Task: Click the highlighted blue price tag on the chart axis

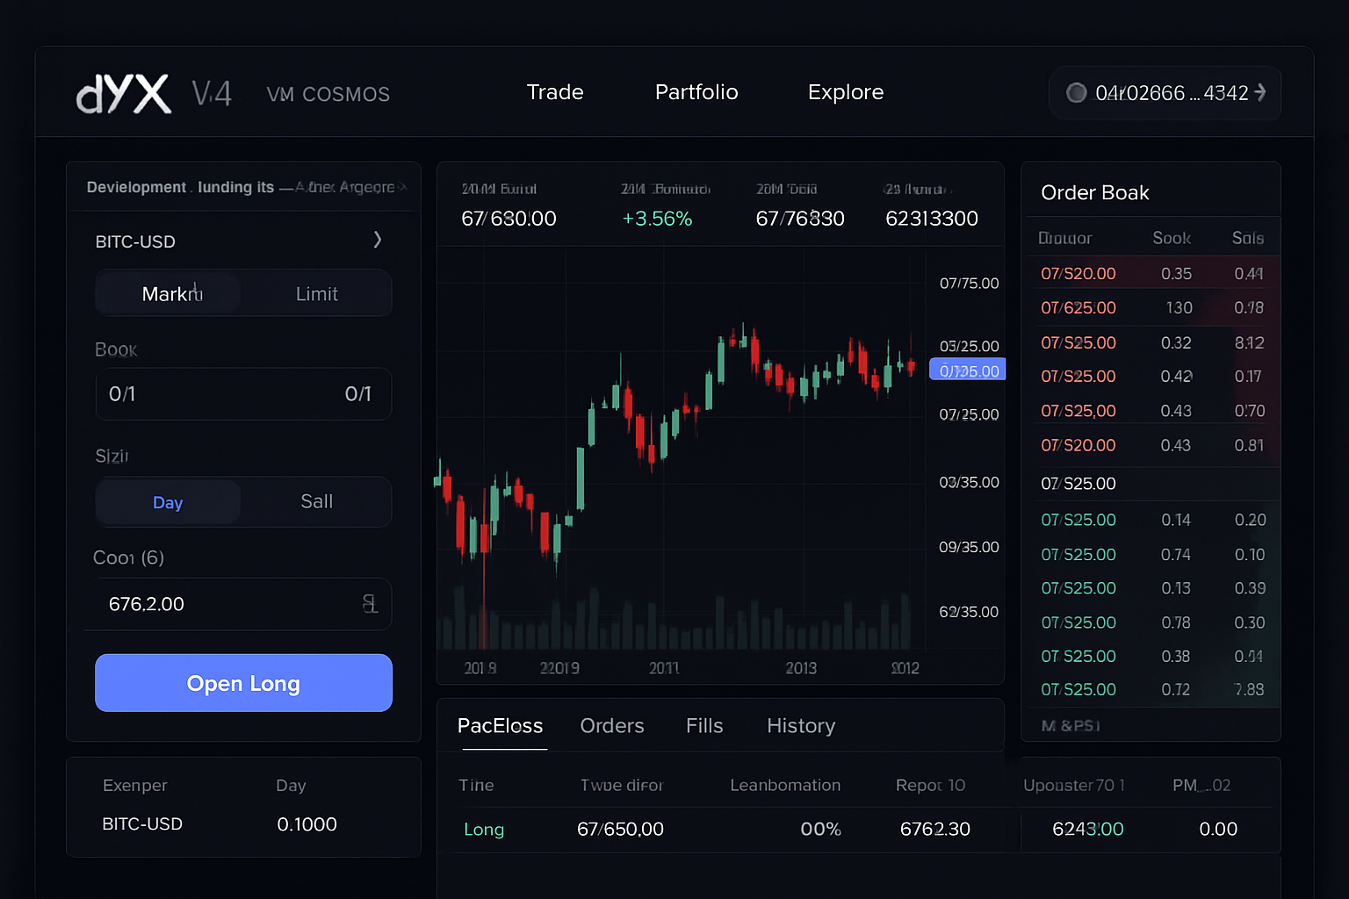Action: (966, 370)
